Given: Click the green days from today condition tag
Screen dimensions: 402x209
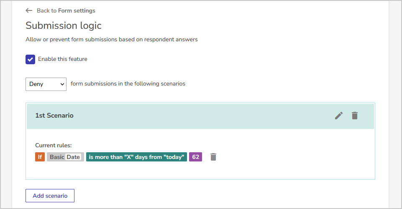Looking at the screenshot, I should [x=136, y=157].
